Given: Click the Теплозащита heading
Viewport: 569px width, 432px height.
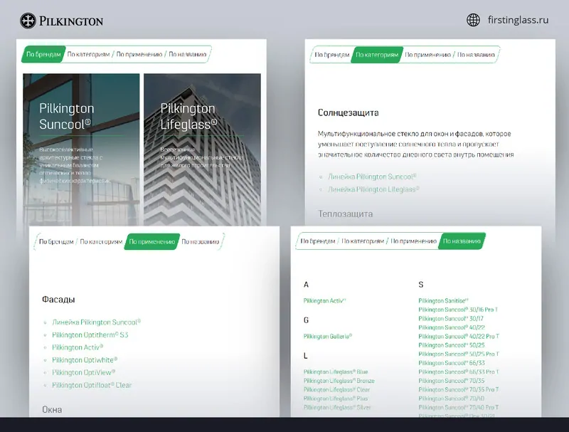Looking at the screenshot, I should [345, 214].
